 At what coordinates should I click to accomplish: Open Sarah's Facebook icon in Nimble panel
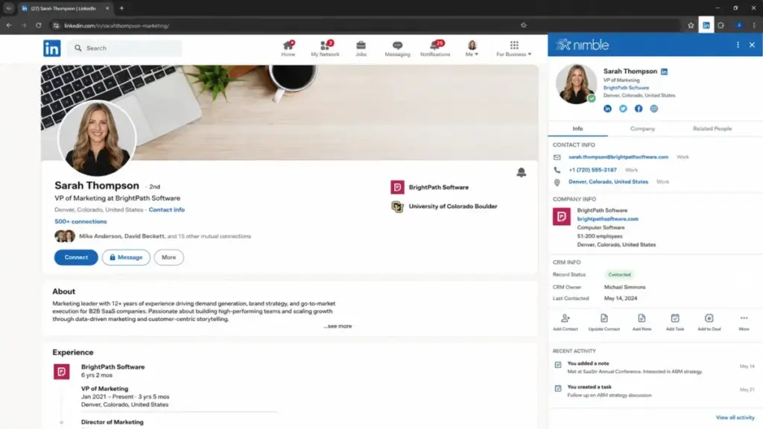pos(639,109)
